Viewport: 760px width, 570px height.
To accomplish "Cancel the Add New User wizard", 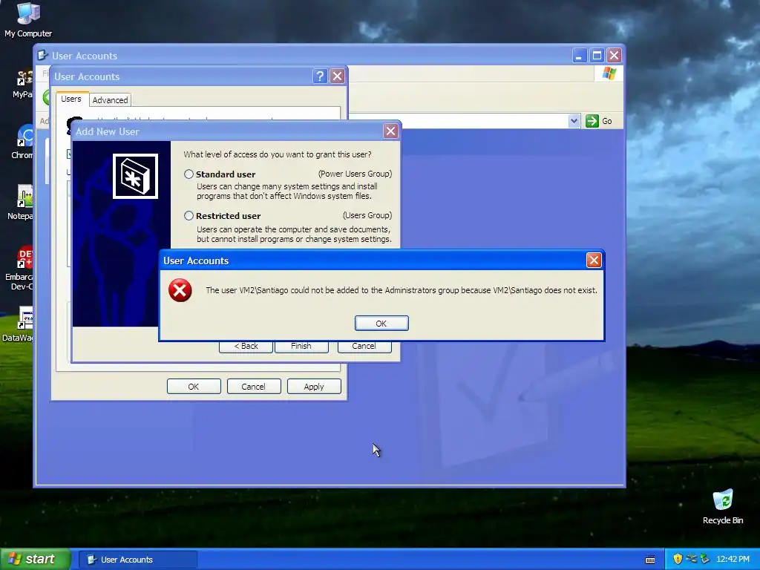I will point(364,347).
